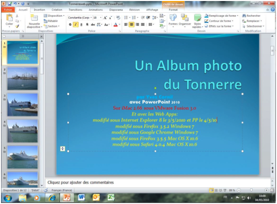Image resolution: width=277 pixels, height=204 pixels.
Task: Switch to the Révision tab
Action: tap(135, 10)
